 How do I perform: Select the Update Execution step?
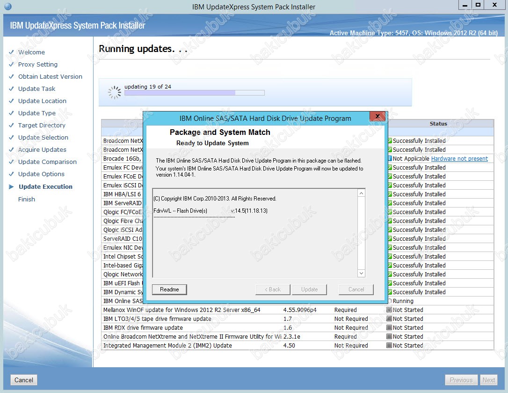tap(45, 186)
